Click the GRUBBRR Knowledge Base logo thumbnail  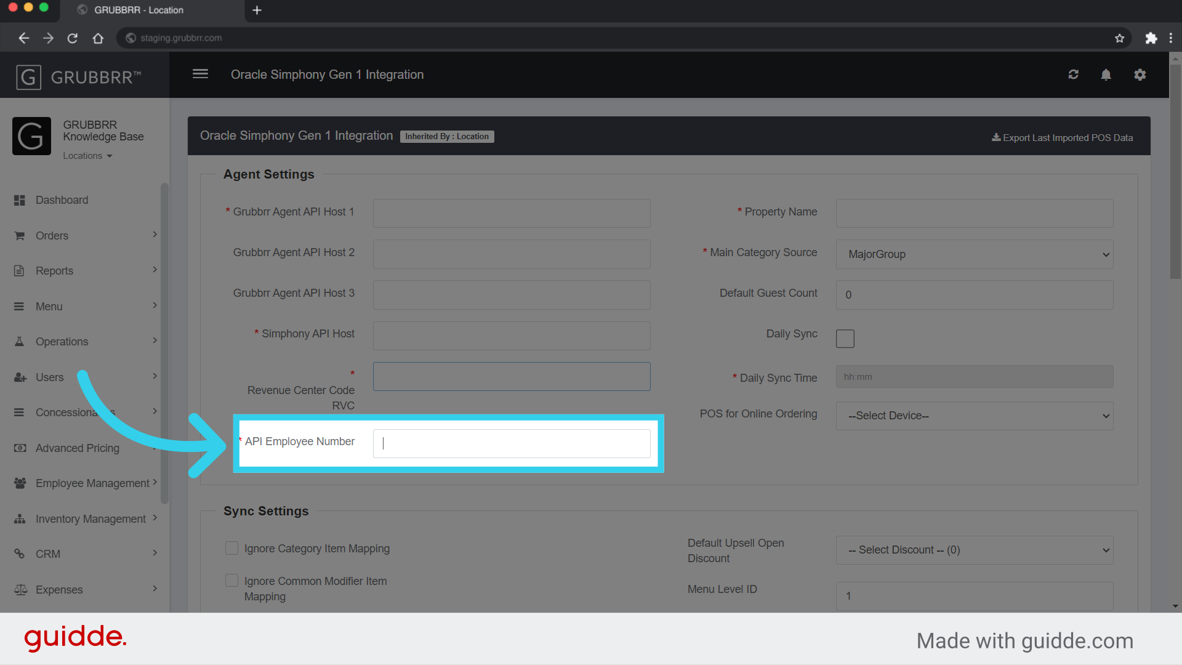tap(31, 136)
